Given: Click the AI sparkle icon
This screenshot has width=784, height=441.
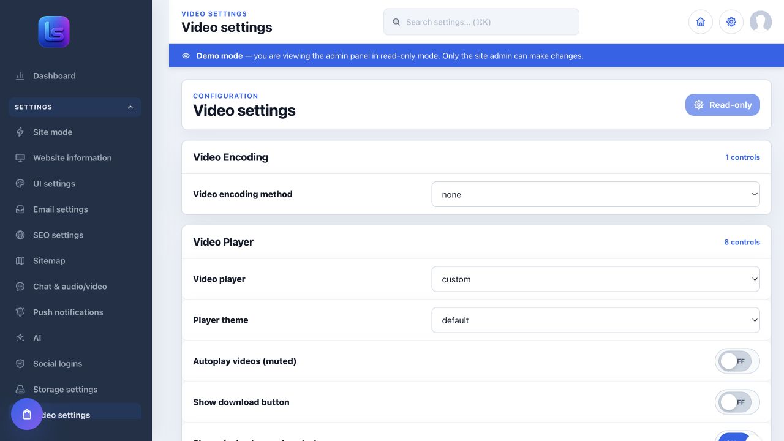Looking at the screenshot, I should point(20,338).
